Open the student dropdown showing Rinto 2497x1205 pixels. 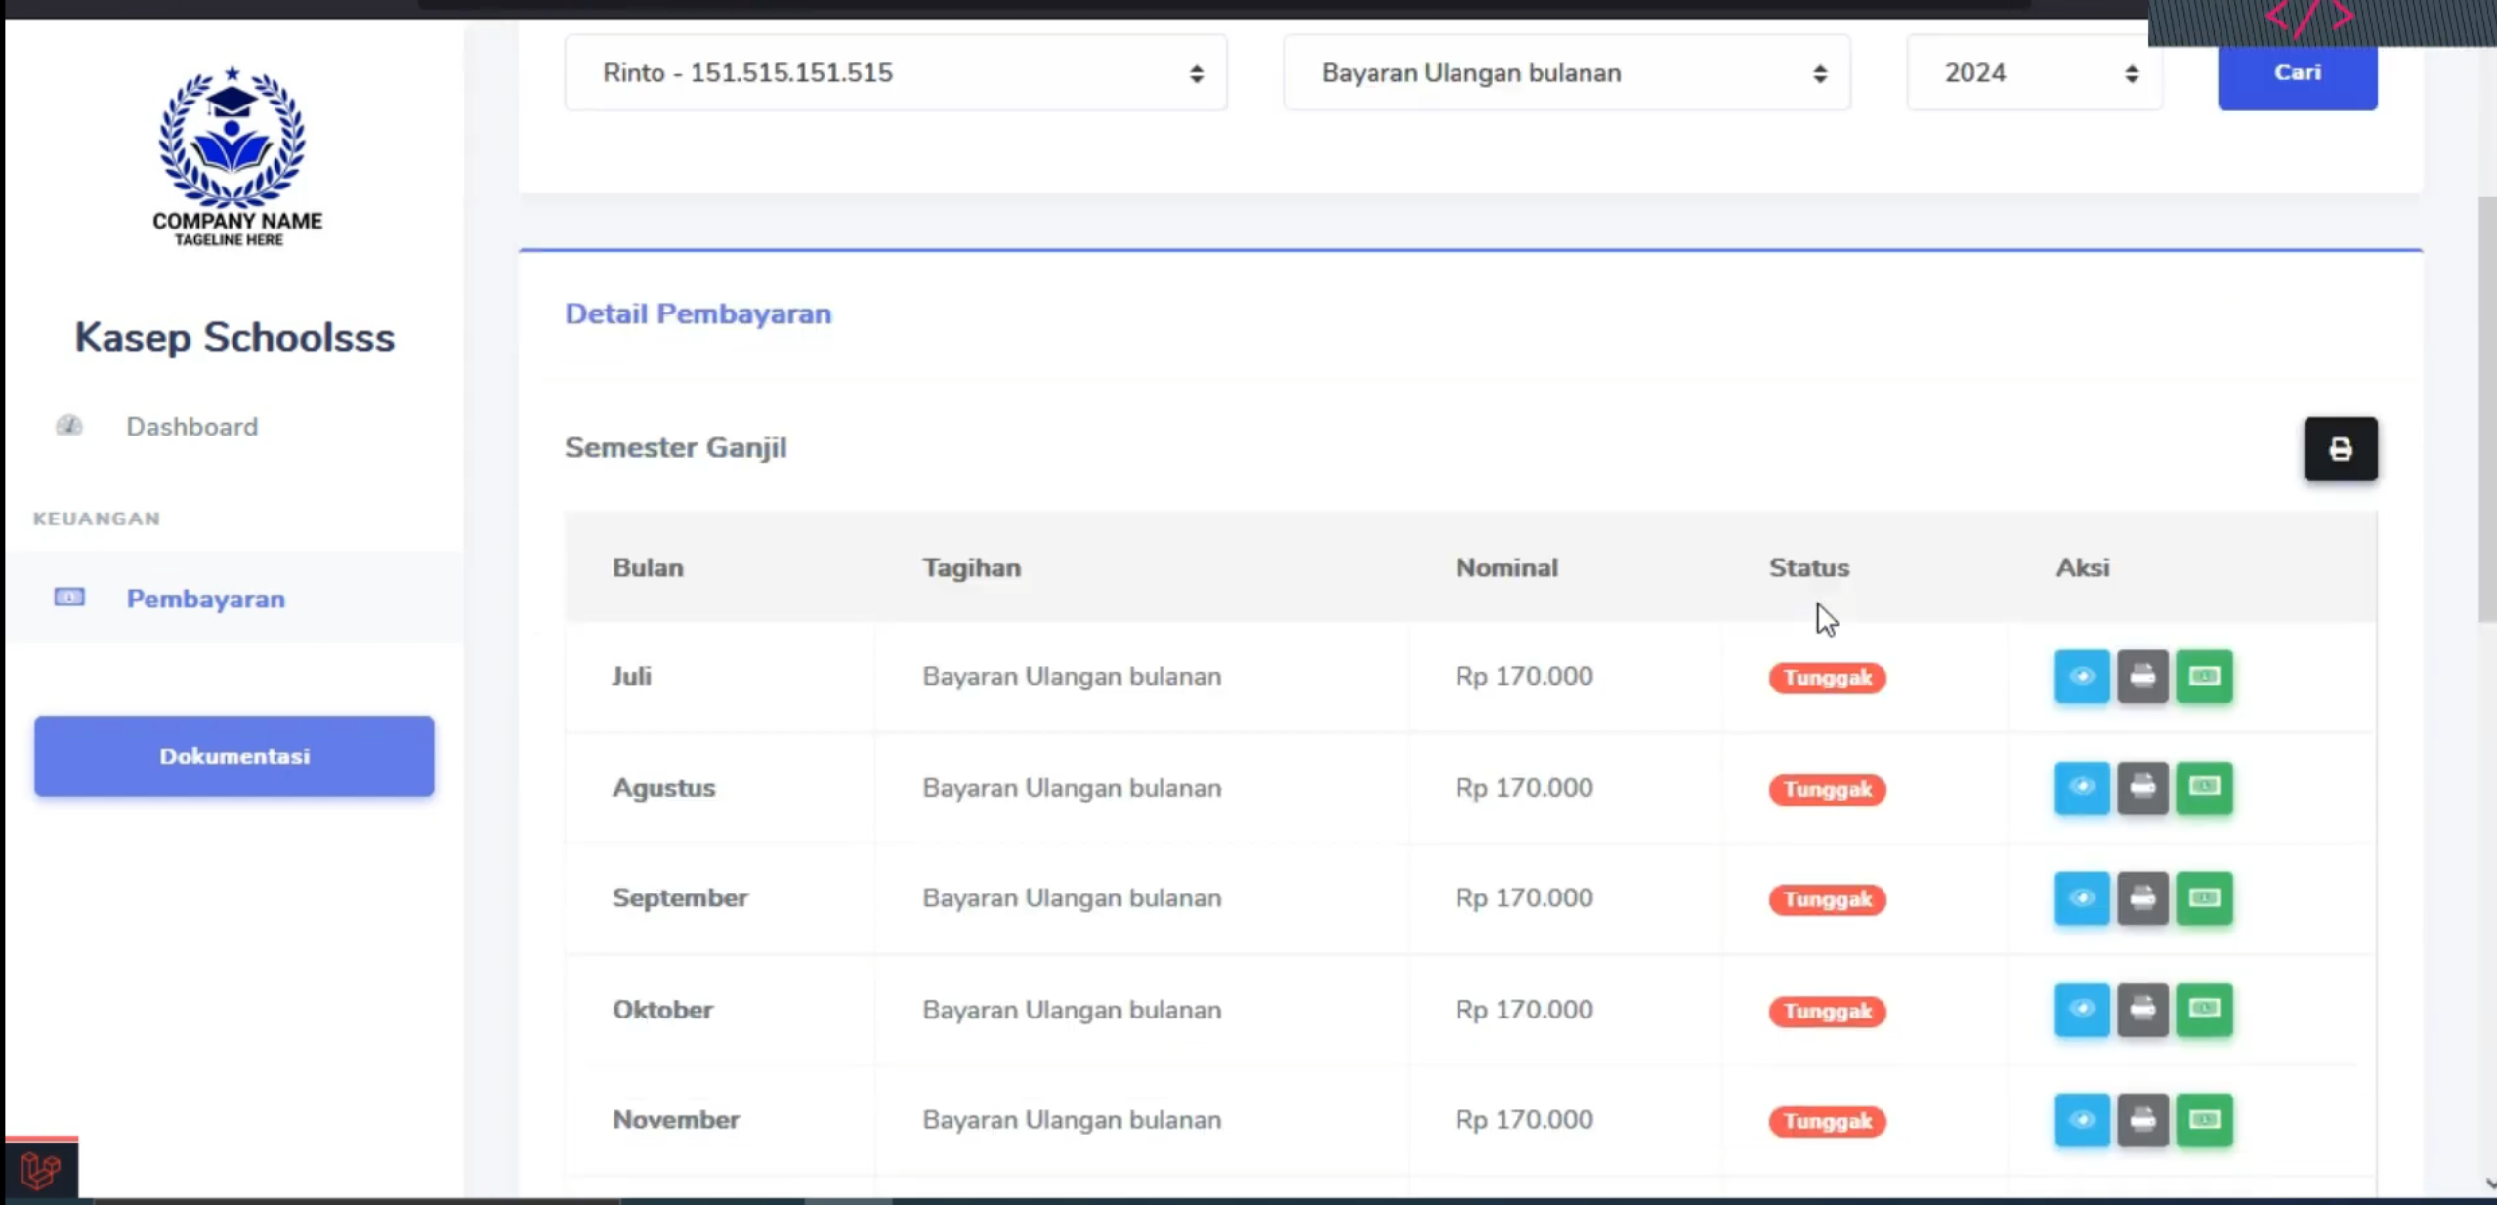click(896, 73)
